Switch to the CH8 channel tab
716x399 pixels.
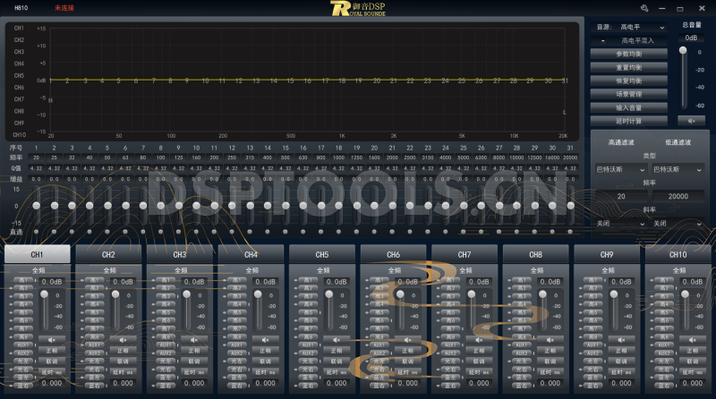[x=535, y=254]
